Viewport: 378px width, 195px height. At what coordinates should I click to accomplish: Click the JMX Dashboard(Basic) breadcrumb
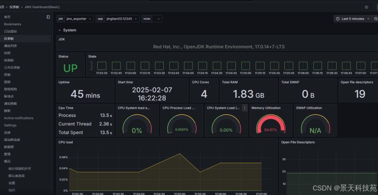pos(42,7)
